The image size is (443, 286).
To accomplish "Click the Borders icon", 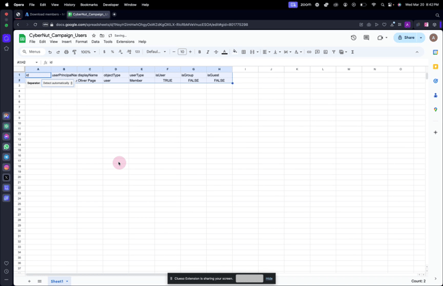I will pyautogui.click(x=244, y=52).
